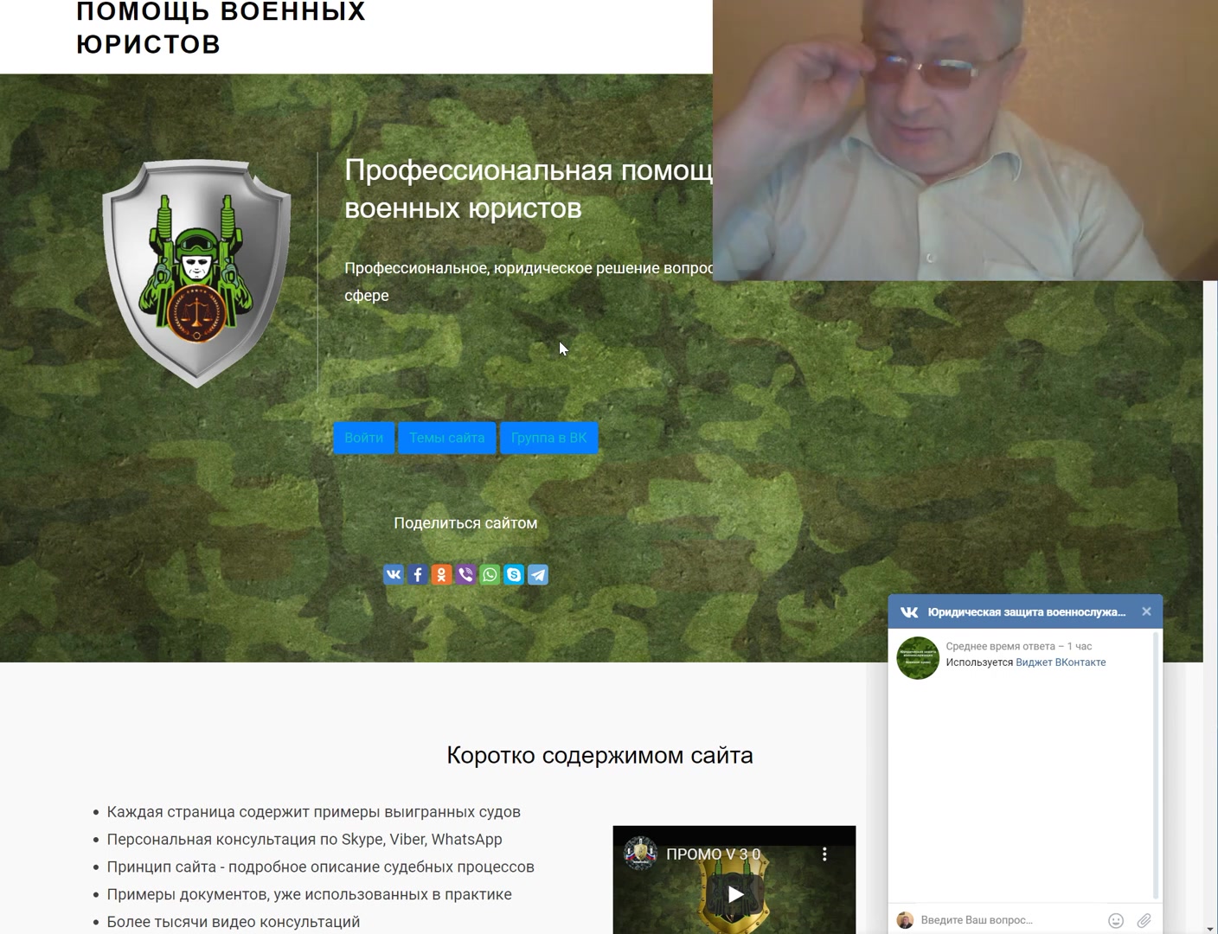
Task: Share the site on Facebook
Action: click(418, 575)
